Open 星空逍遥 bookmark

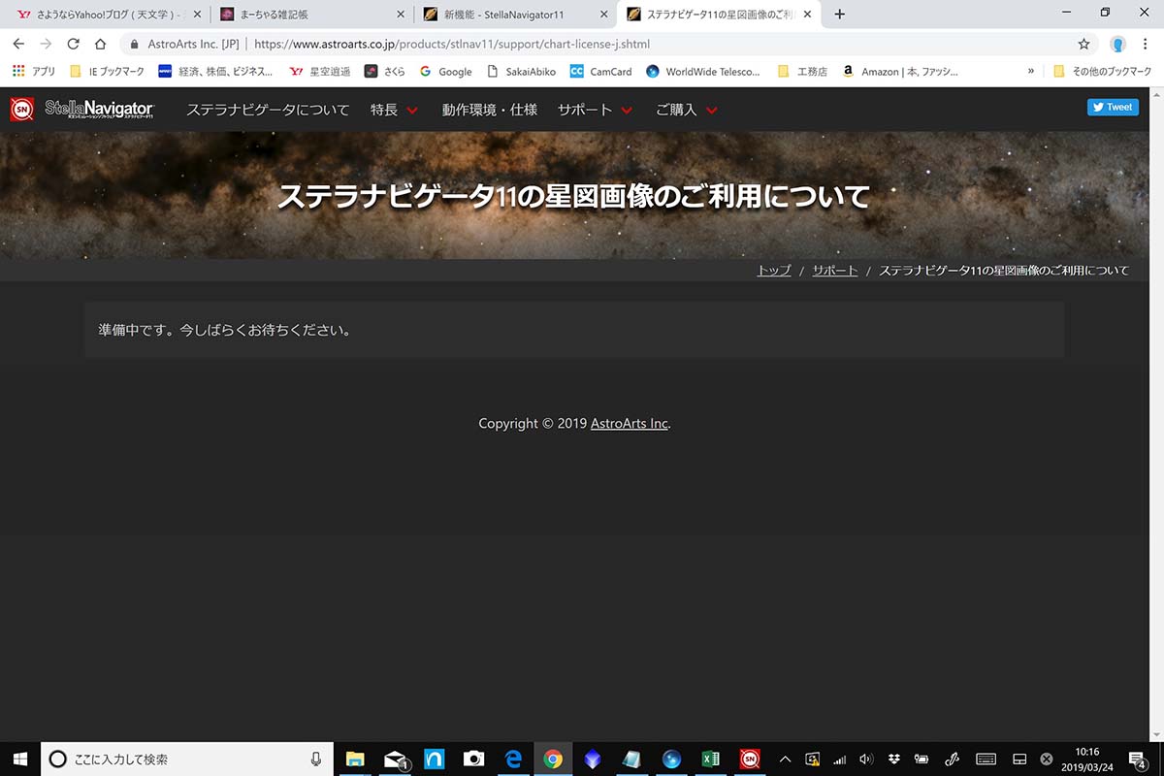[x=320, y=71]
